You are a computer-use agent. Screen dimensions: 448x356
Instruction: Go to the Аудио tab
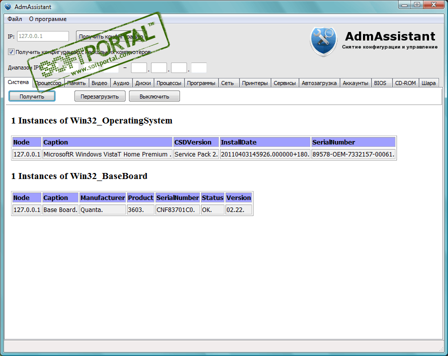[x=121, y=83]
